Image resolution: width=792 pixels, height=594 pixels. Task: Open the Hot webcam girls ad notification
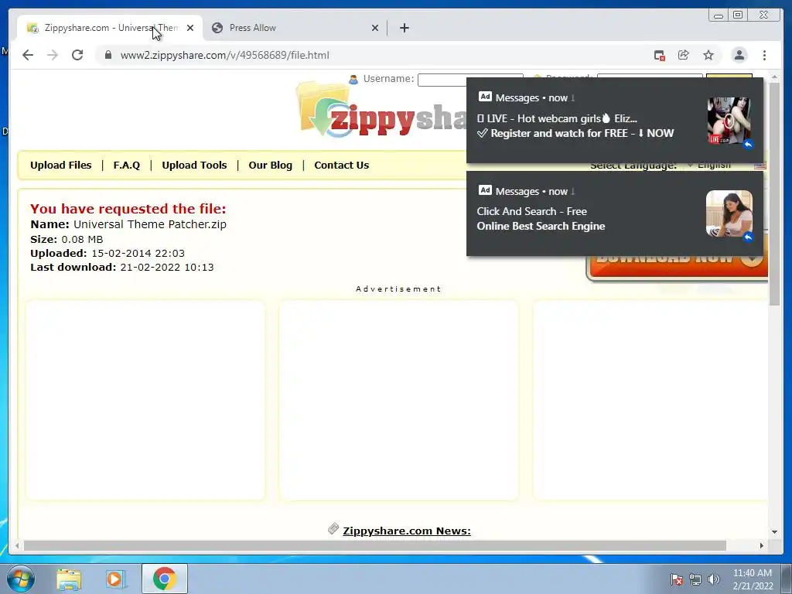click(x=614, y=120)
